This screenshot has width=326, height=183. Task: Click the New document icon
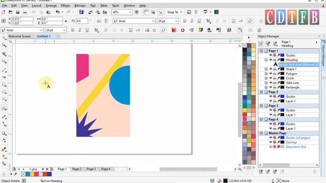tap(4, 12)
